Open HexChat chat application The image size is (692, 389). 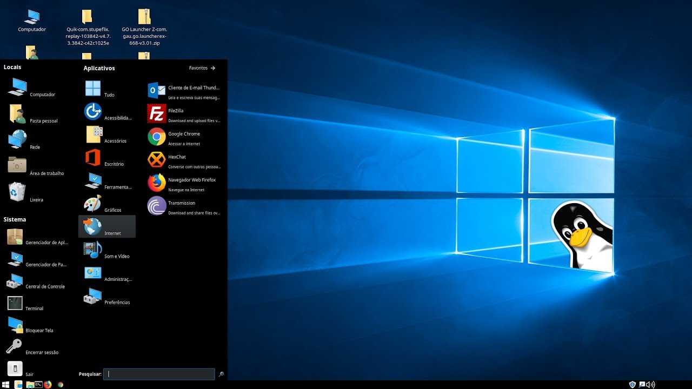pos(177,157)
